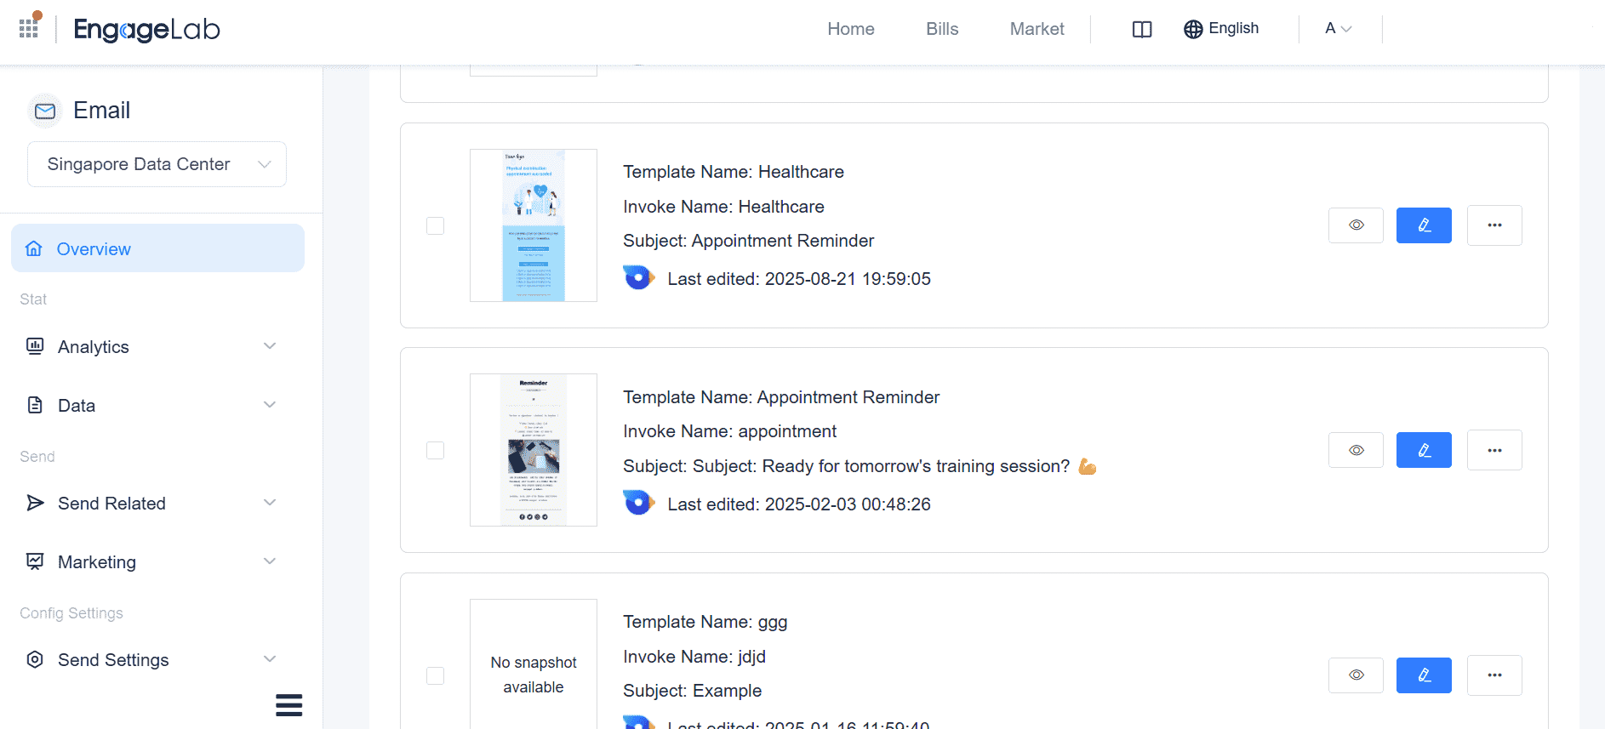Click 'Subject: Example' text
The width and height of the screenshot is (1605, 729).
[693, 691]
